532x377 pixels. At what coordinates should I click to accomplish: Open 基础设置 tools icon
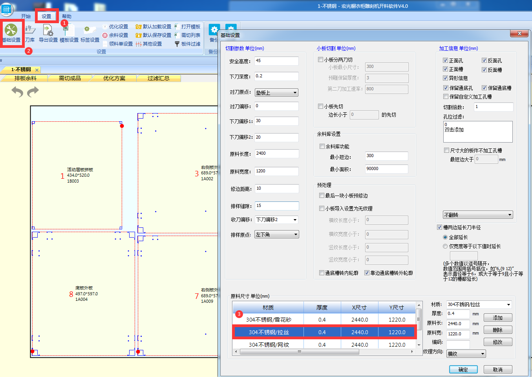pyautogui.click(x=11, y=30)
